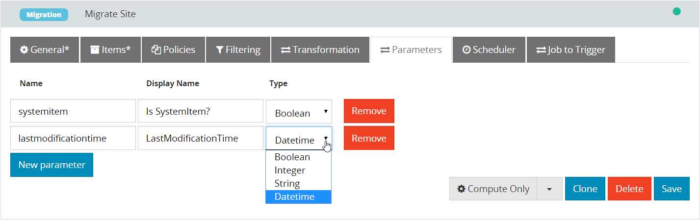The width and height of the screenshot is (700, 220).
Task: Click the Migrate Site title text
Action: (110, 14)
